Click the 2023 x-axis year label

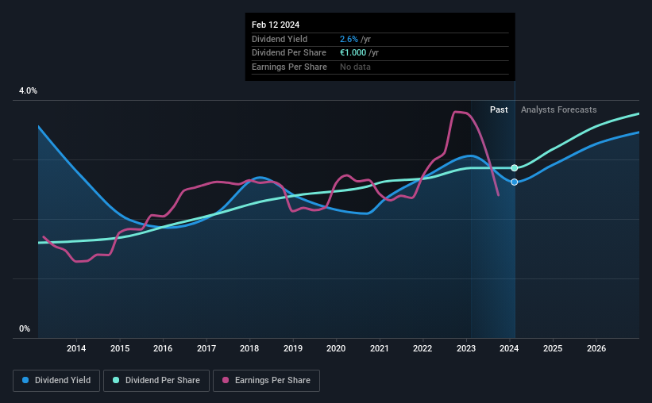[x=465, y=348]
